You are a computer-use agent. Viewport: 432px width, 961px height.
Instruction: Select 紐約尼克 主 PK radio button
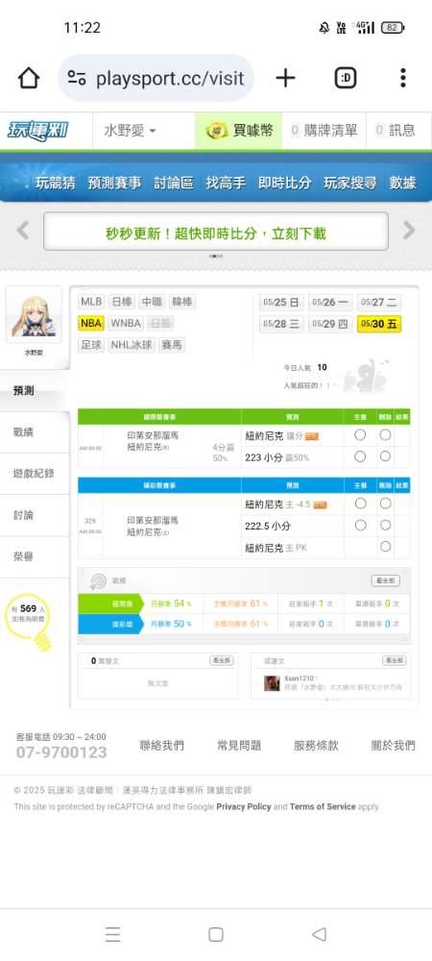(x=385, y=547)
